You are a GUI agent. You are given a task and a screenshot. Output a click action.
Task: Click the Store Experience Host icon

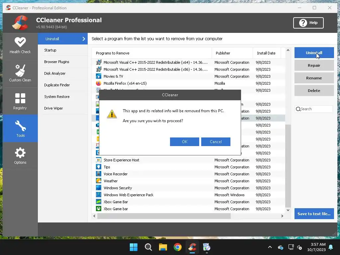click(98, 160)
